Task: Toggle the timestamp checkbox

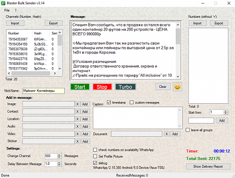Action: [109, 102]
